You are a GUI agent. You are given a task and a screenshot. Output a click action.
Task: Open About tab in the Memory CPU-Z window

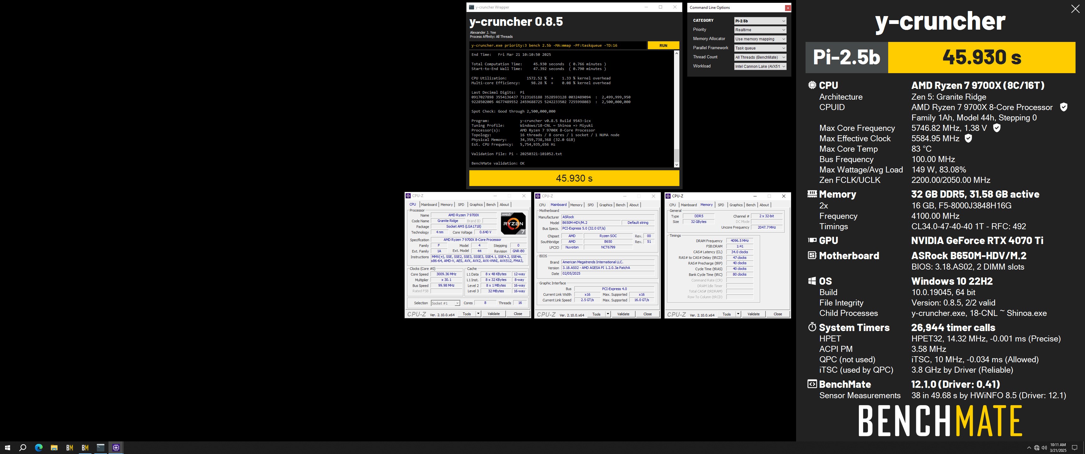764,205
